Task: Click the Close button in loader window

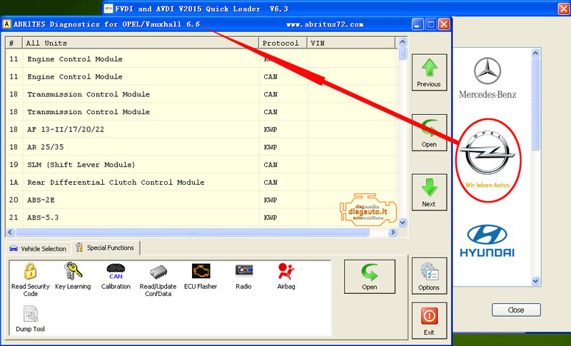Action: pyautogui.click(x=516, y=310)
